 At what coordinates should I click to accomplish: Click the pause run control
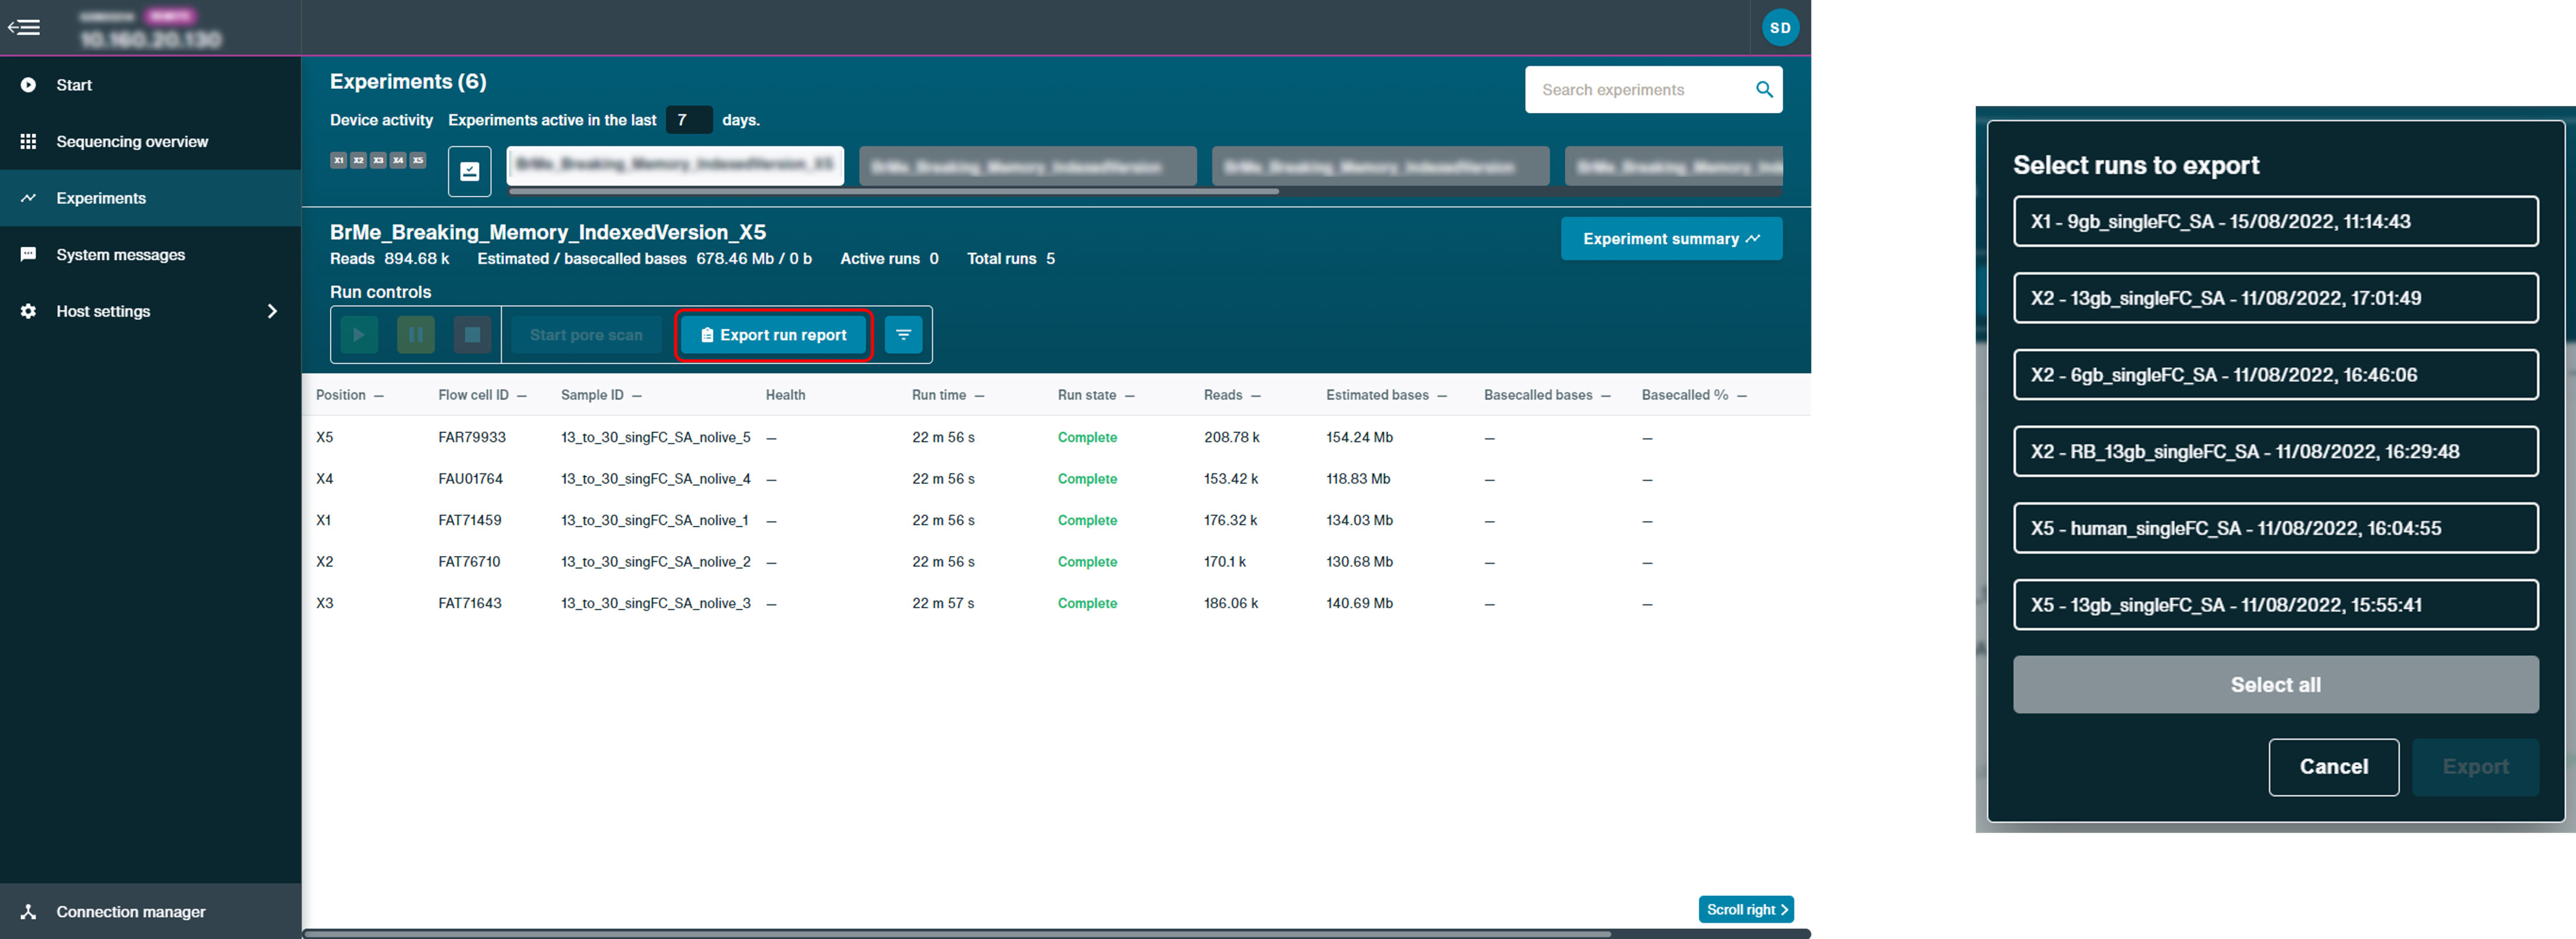[x=416, y=335]
